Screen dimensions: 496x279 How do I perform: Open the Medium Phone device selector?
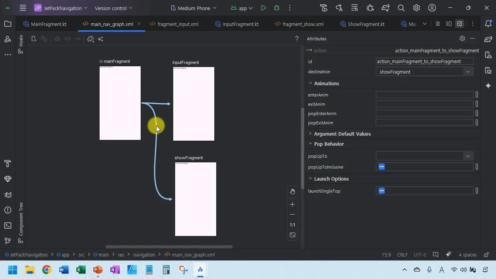(193, 8)
